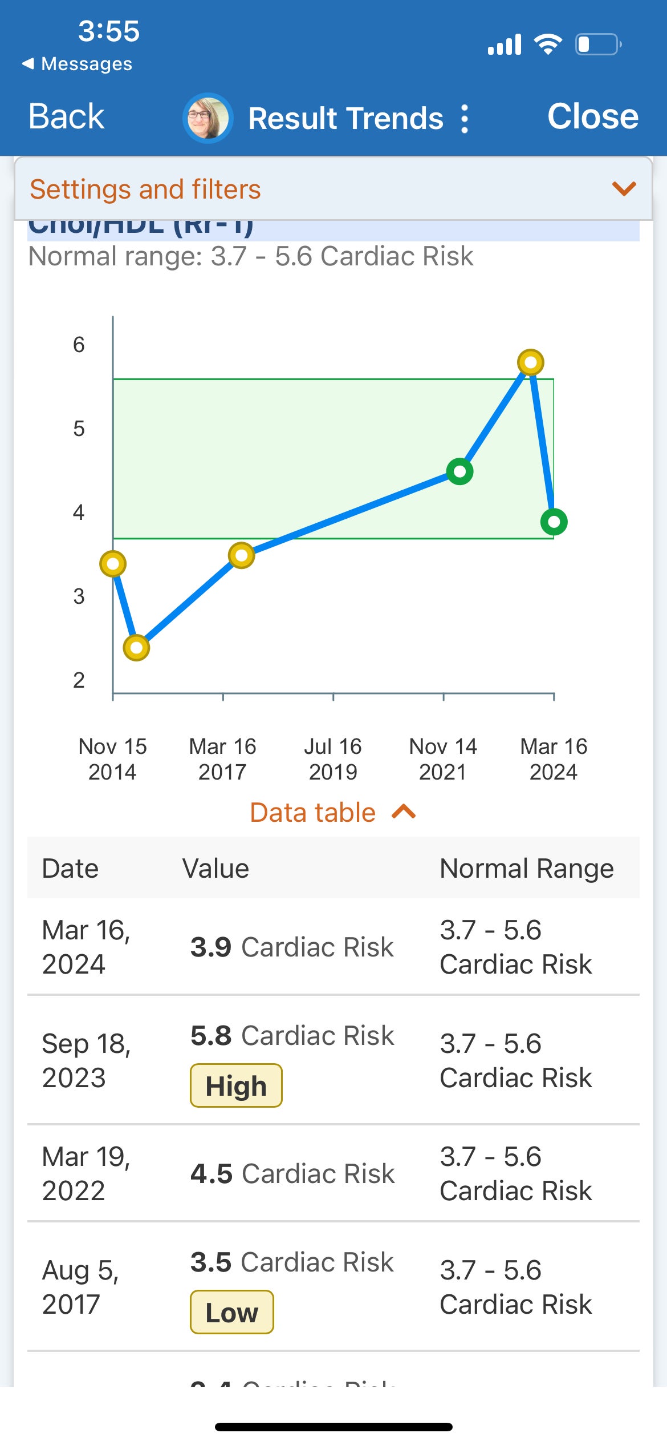Tap the battery indicator icon

(x=598, y=44)
